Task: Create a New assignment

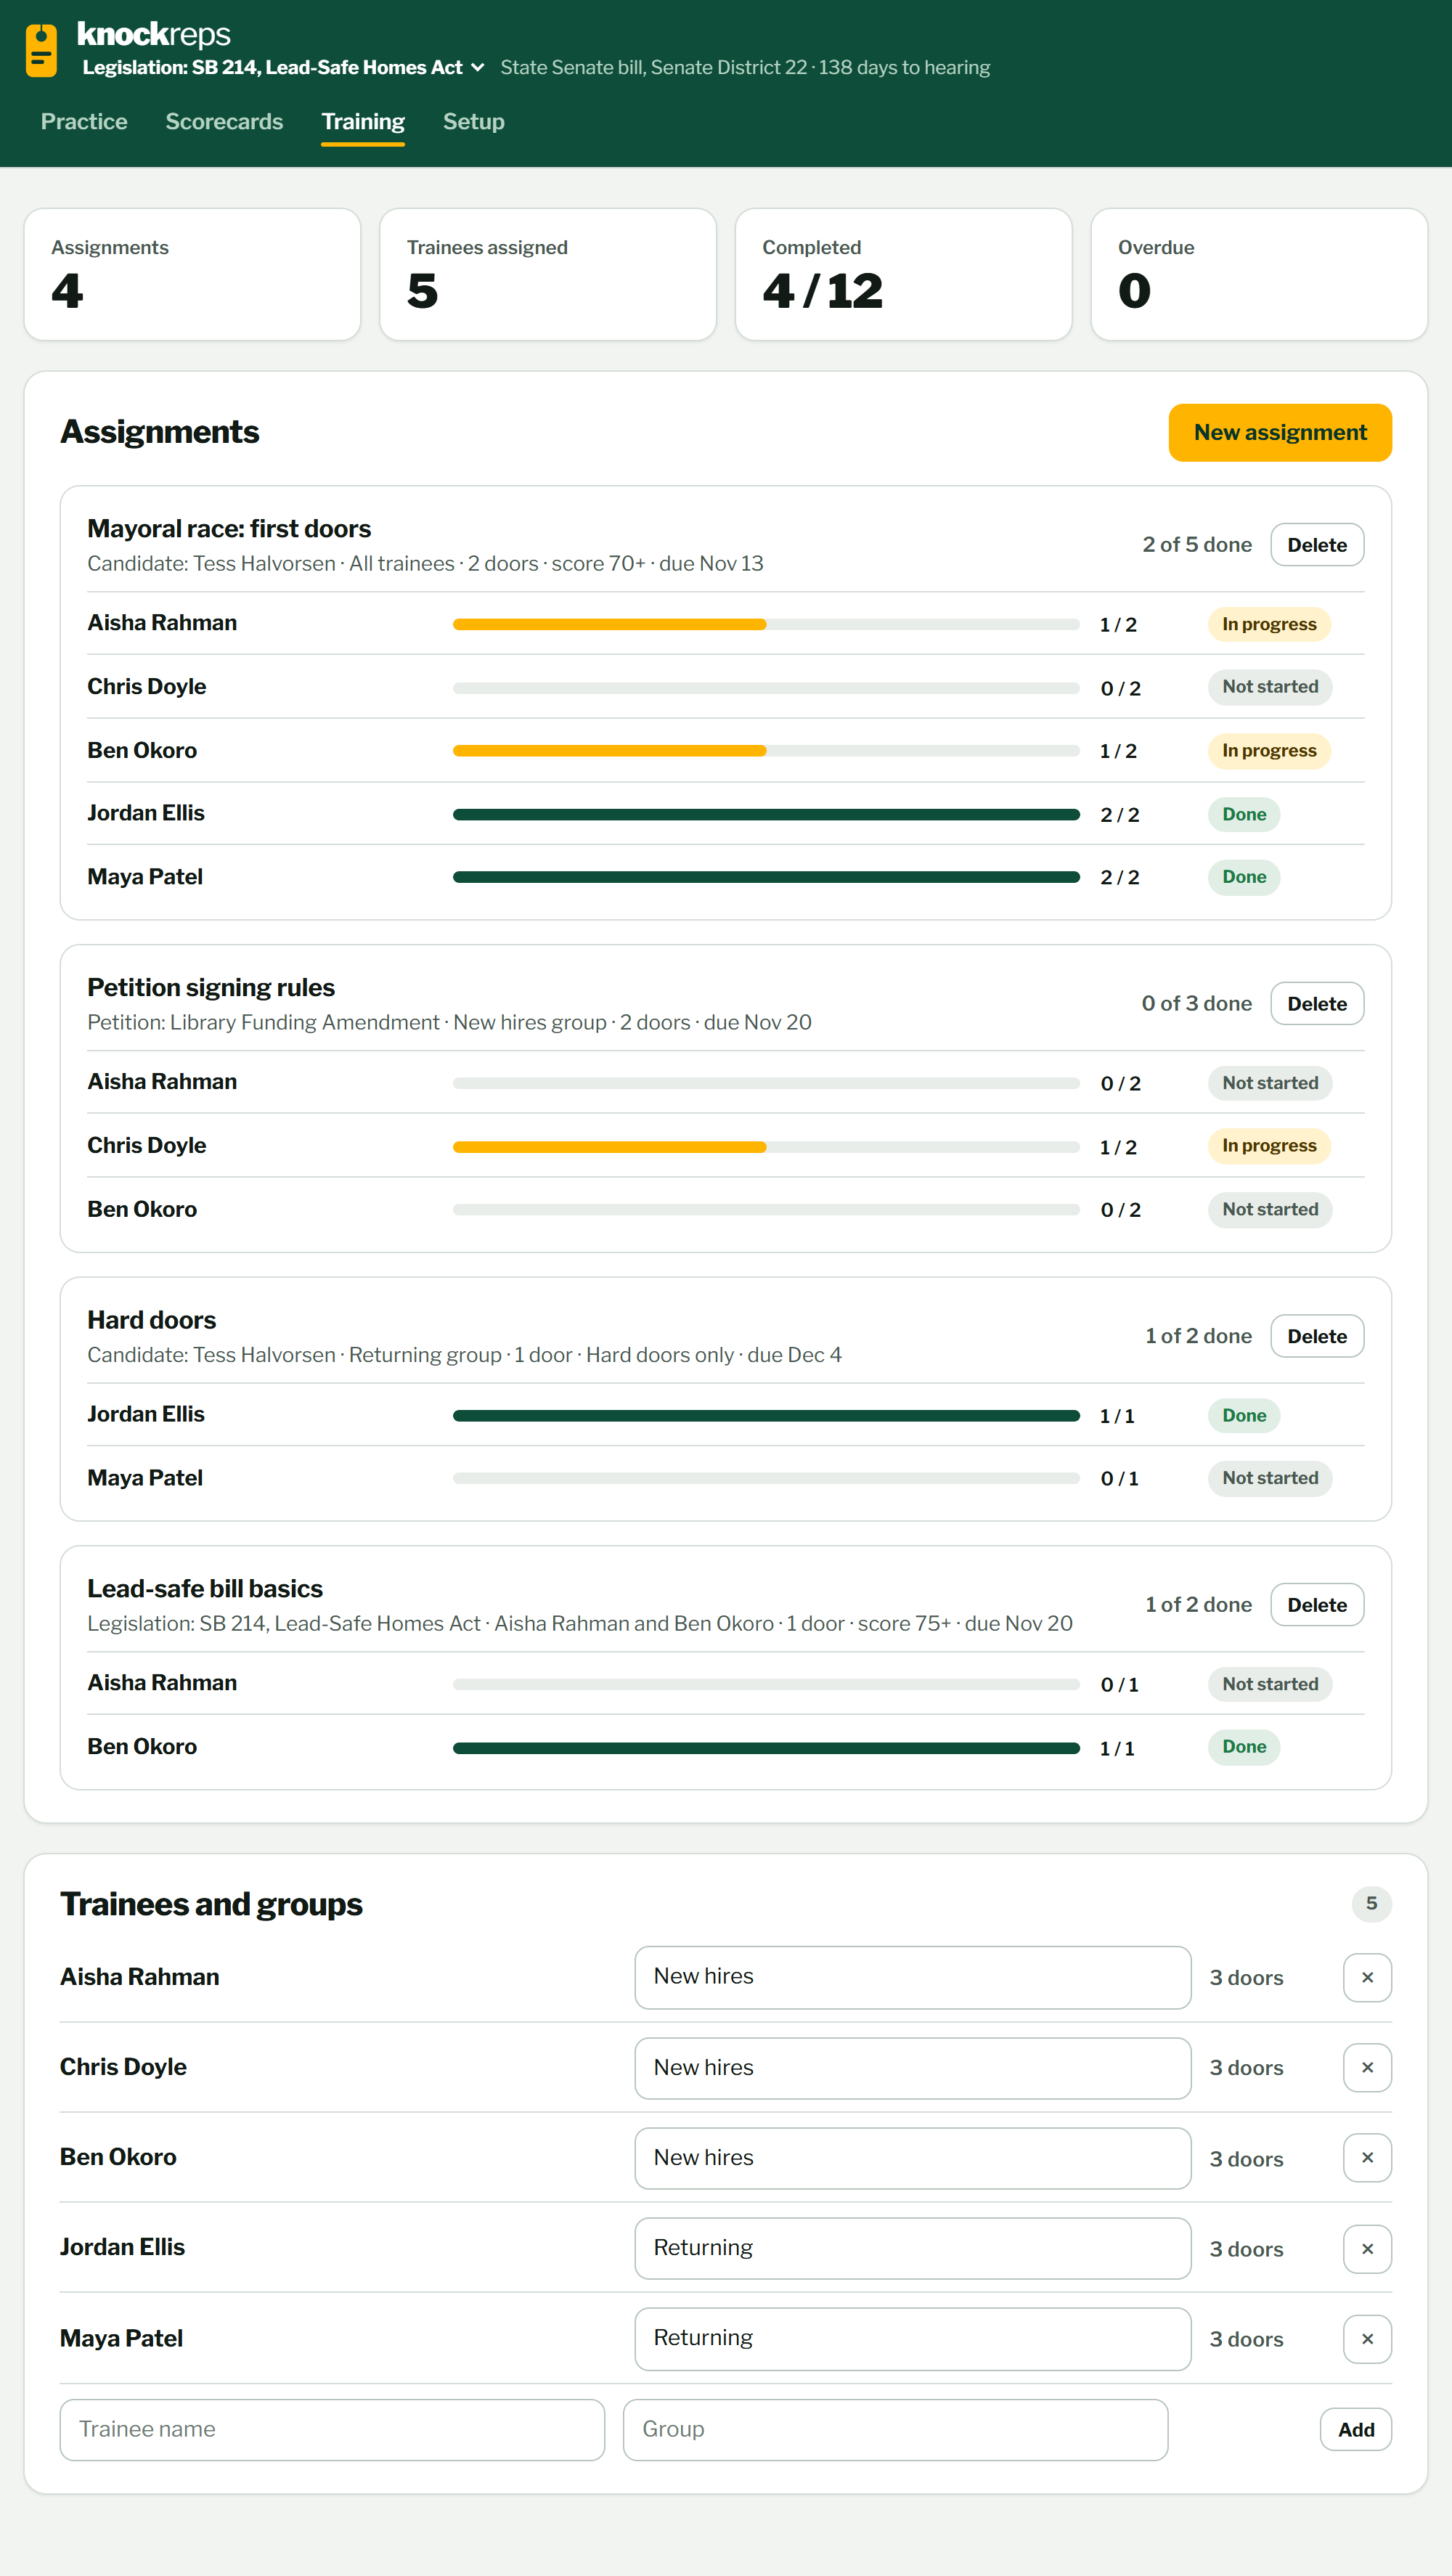Action: (x=1280, y=432)
